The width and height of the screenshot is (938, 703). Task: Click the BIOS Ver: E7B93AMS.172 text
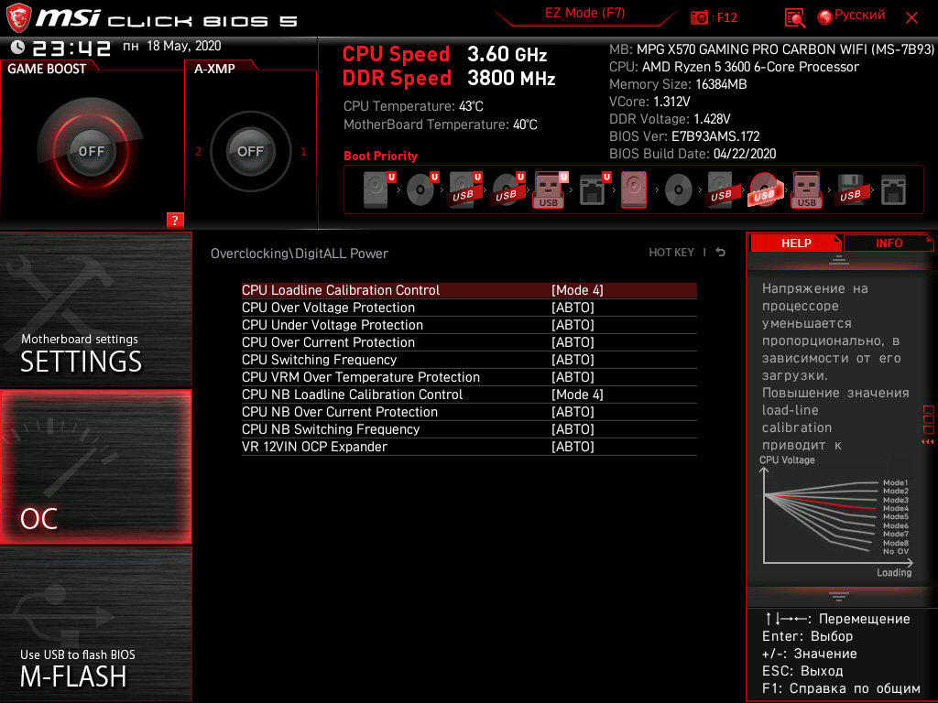[x=684, y=136]
